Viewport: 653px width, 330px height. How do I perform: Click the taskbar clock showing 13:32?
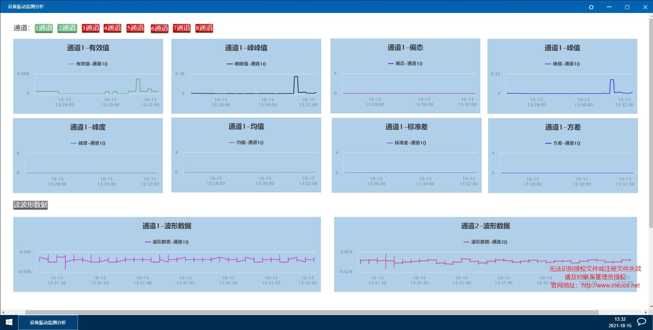coord(620,322)
